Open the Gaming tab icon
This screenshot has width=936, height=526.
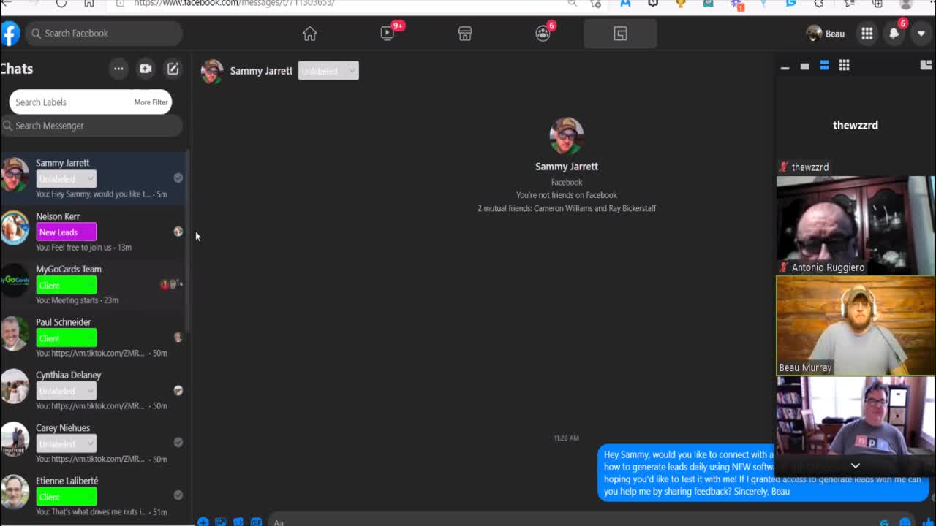pos(620,34)
